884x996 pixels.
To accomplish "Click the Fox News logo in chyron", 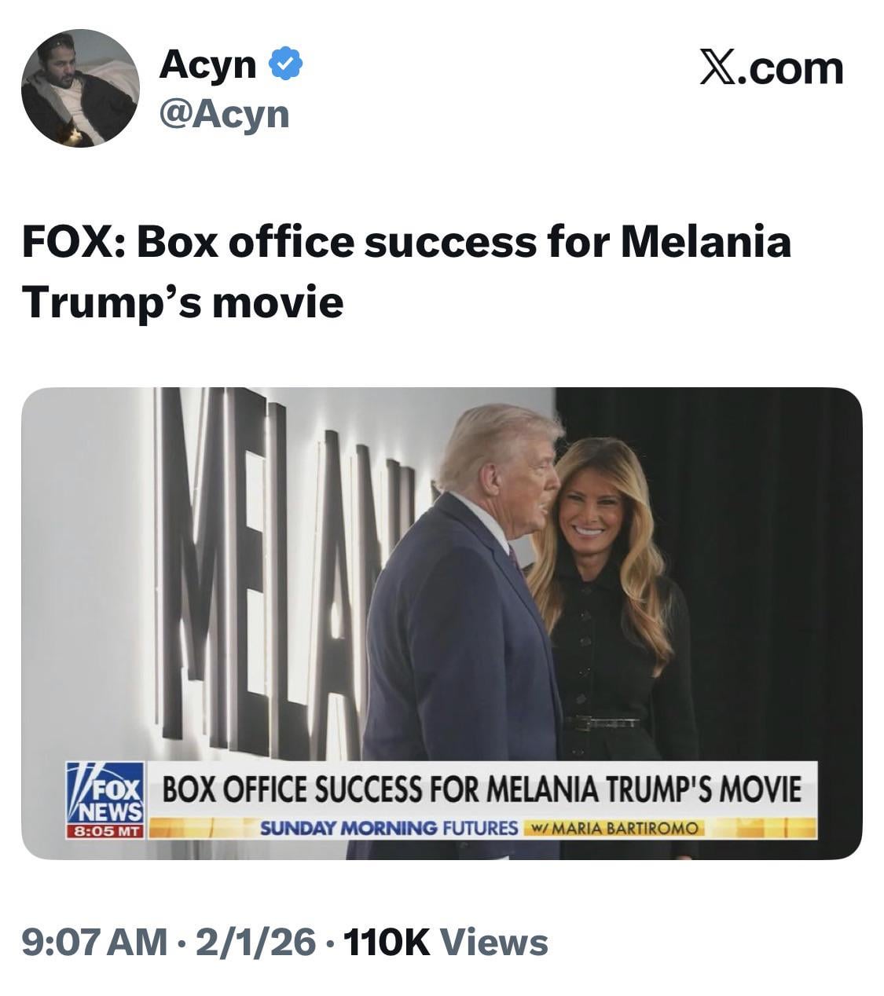I will [x=105, y=793].
